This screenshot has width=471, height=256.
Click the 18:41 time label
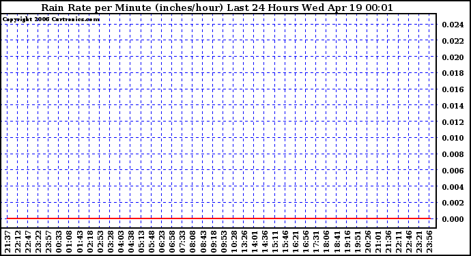pyautogui.click(x=337, y=242)
